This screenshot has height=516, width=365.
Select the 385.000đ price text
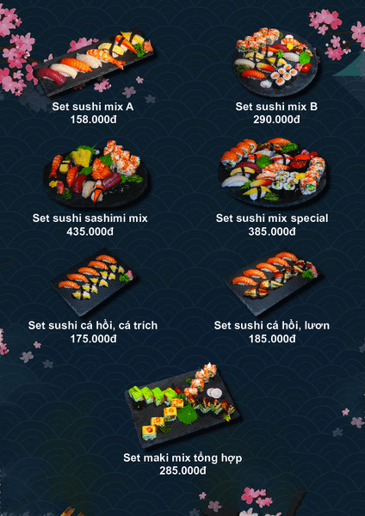pos(272,231)
